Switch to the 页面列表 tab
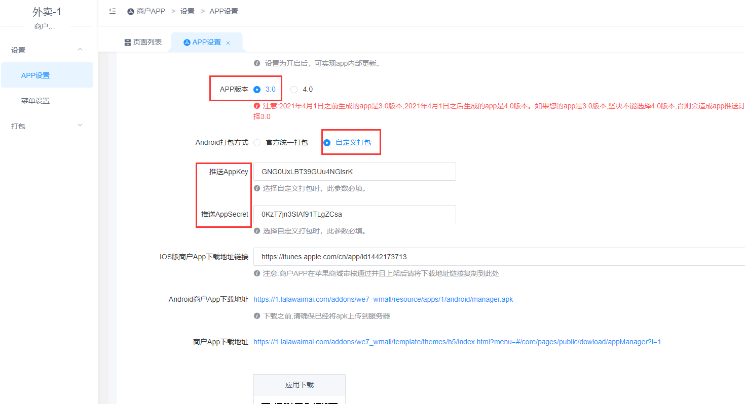This screenshot has height=404, width=745. 143,43
